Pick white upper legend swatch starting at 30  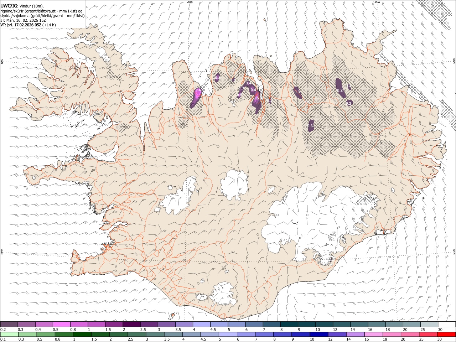[x=447, y=324]
